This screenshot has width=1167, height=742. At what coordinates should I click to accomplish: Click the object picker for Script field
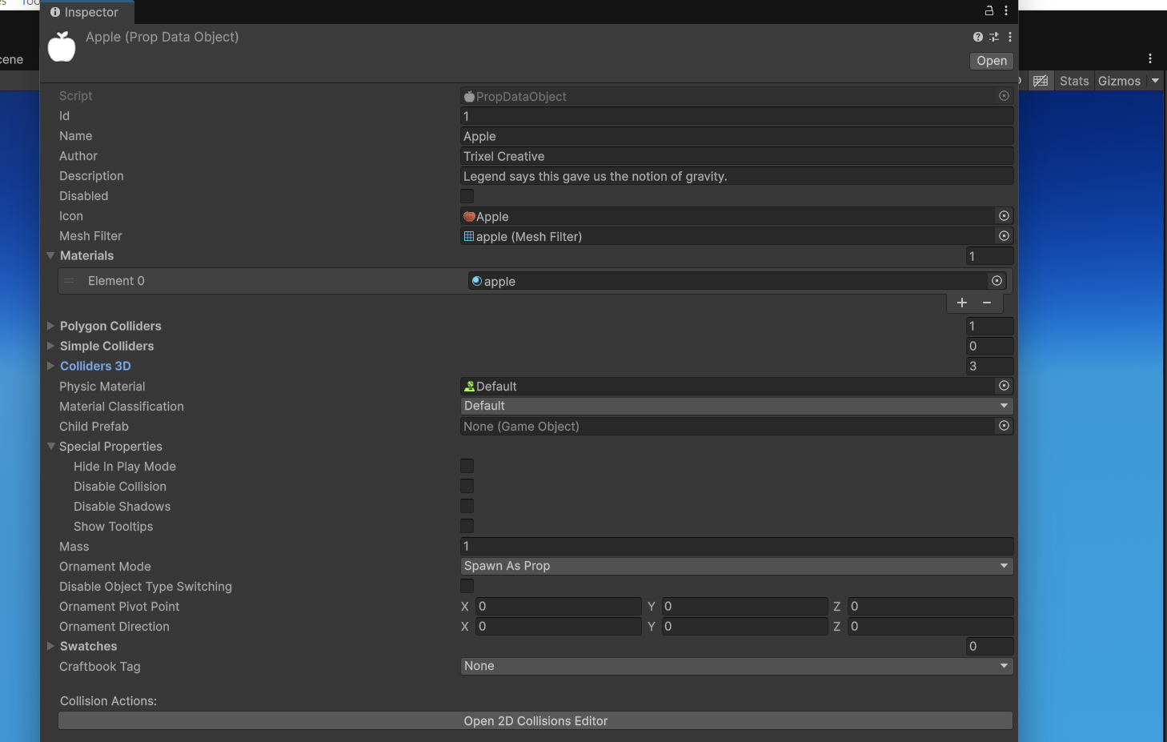tap(1004, 96)
